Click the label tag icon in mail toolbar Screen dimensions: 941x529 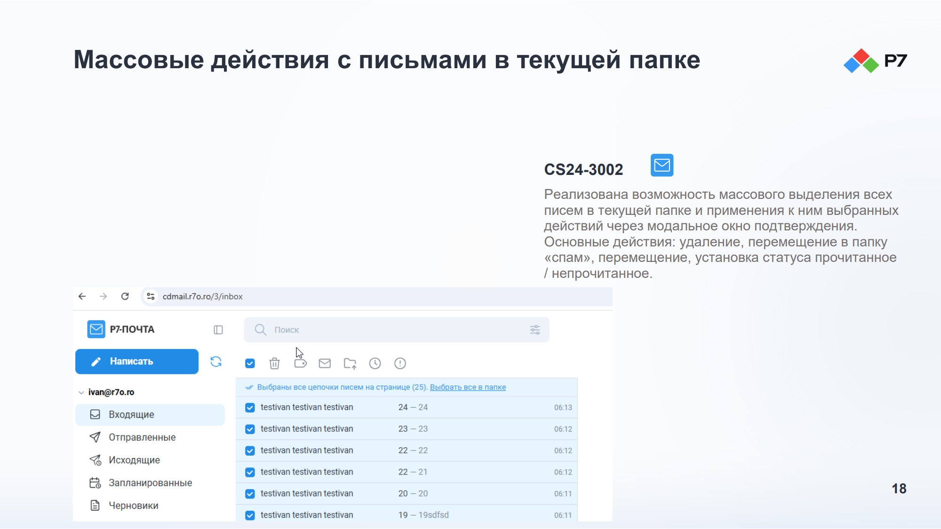click(300, 363)
